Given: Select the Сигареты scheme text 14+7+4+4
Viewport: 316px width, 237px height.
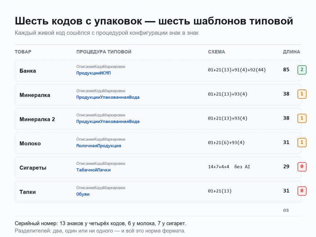Looking at the screenshot, I should (x=218, y=167).
